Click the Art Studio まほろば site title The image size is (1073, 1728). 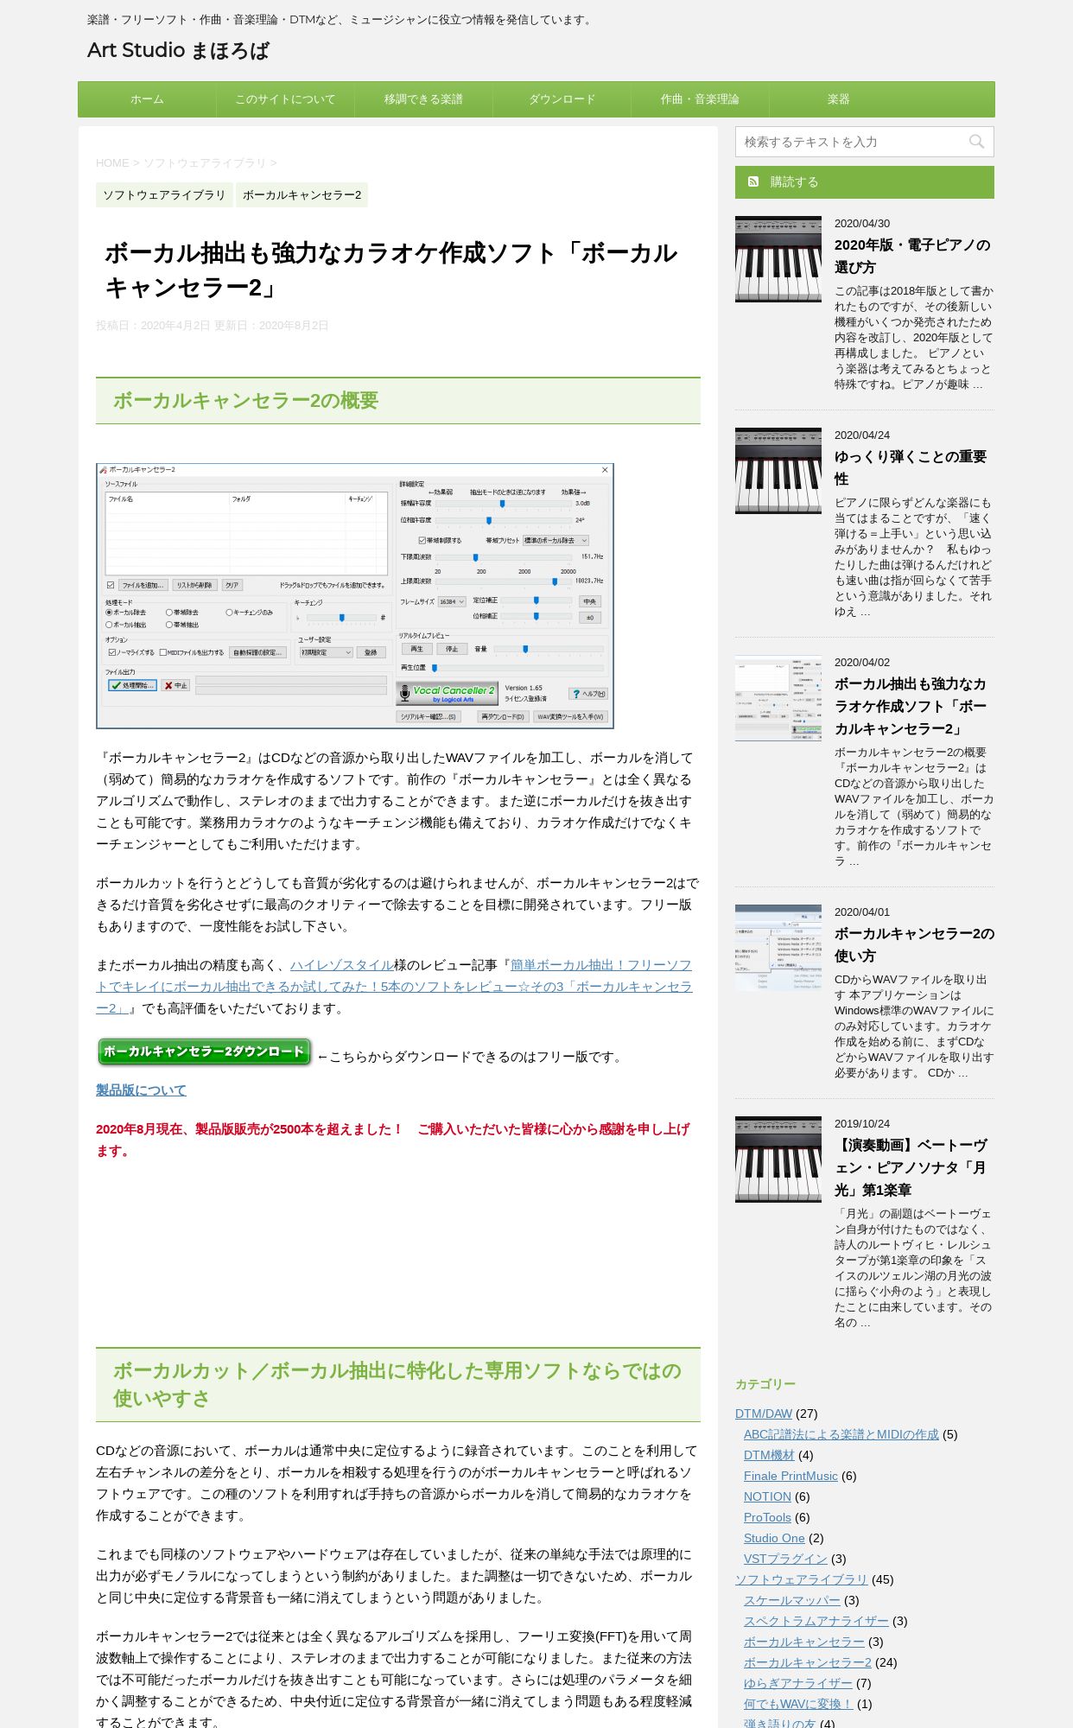pyautogui.click(x=178, y=50)
